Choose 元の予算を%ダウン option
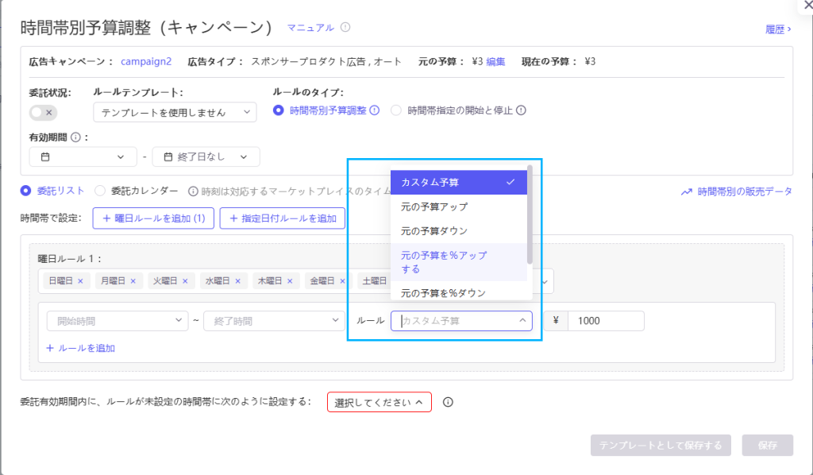 [x=459, y=292]
